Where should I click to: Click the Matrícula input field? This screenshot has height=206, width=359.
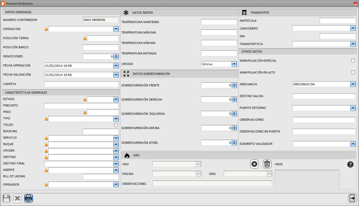click(x=338, y=21)
